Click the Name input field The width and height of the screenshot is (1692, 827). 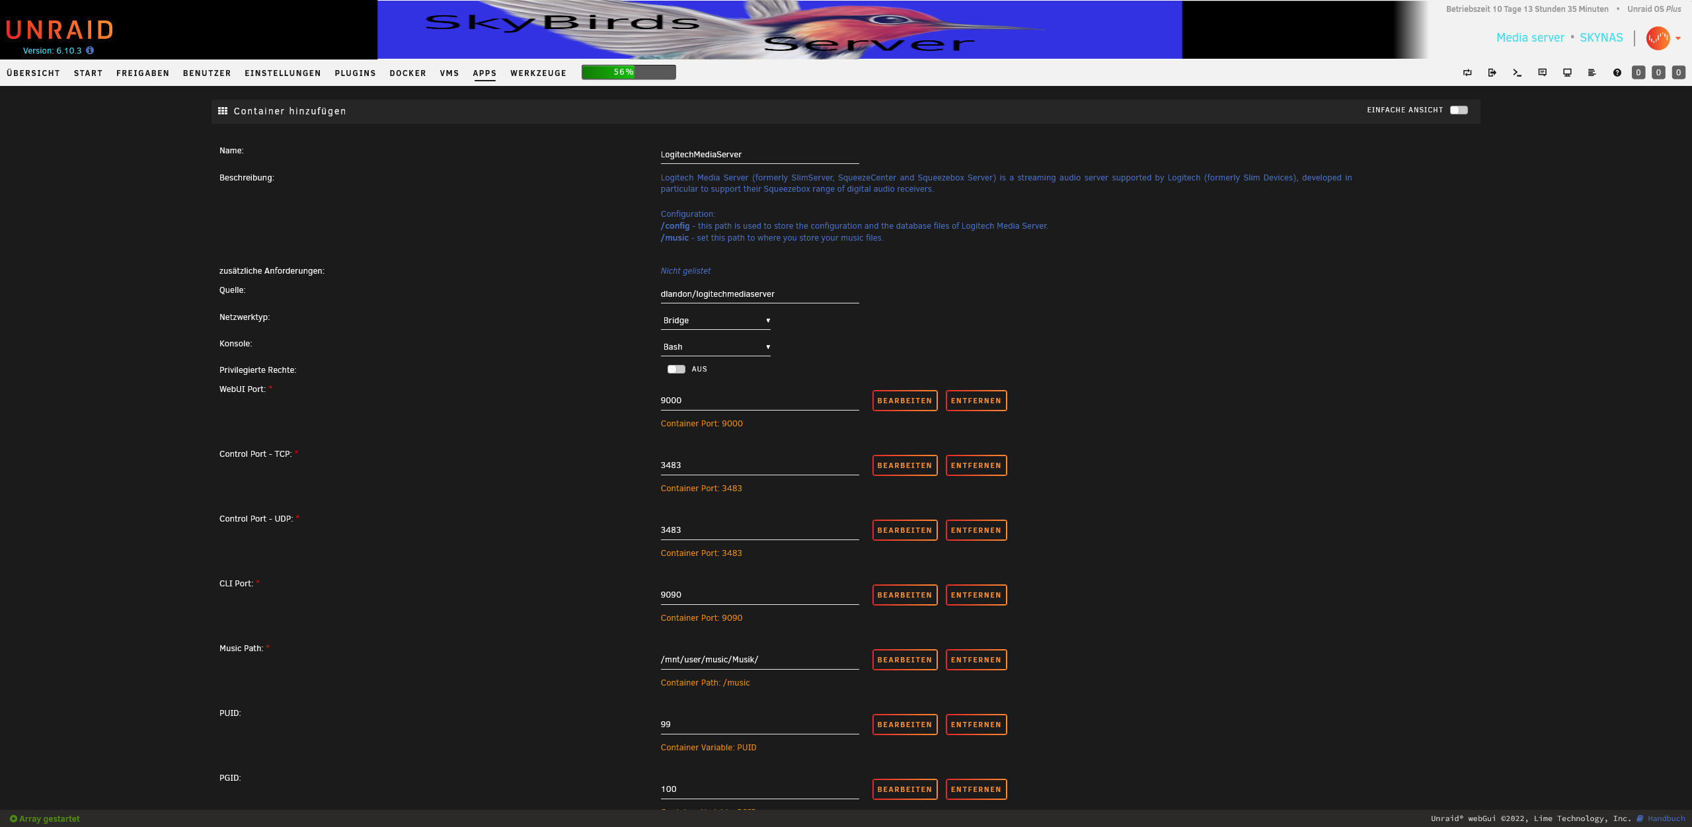[x=759, y=155]
